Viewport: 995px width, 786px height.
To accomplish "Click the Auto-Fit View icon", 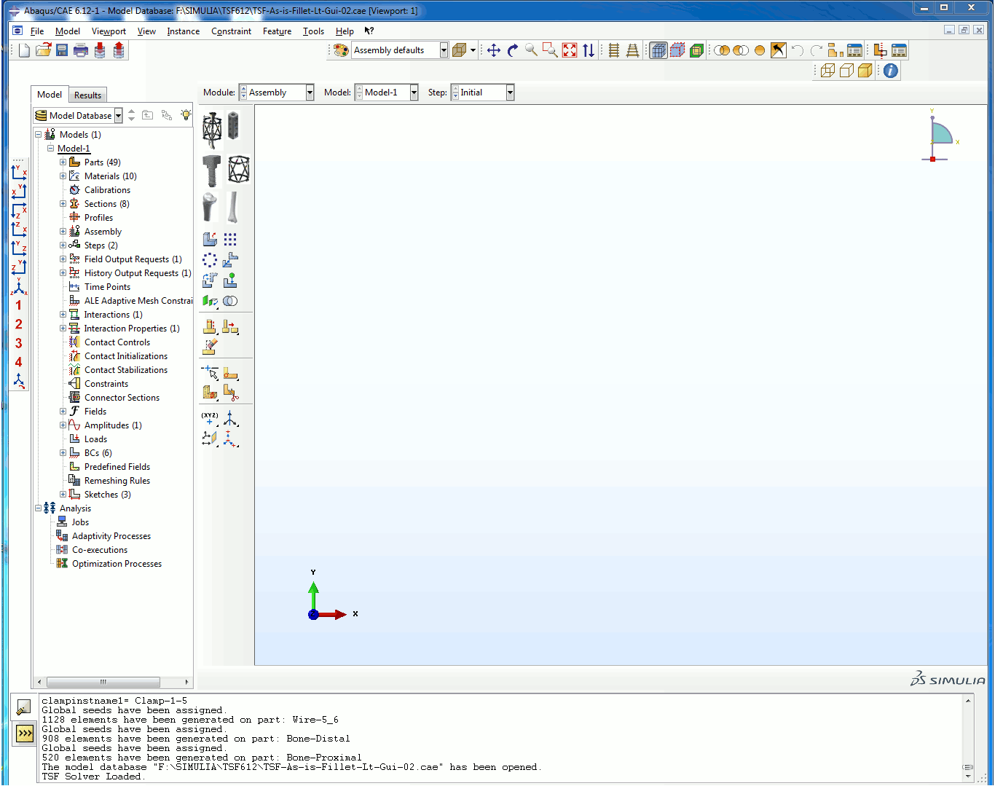I will 570,50.
